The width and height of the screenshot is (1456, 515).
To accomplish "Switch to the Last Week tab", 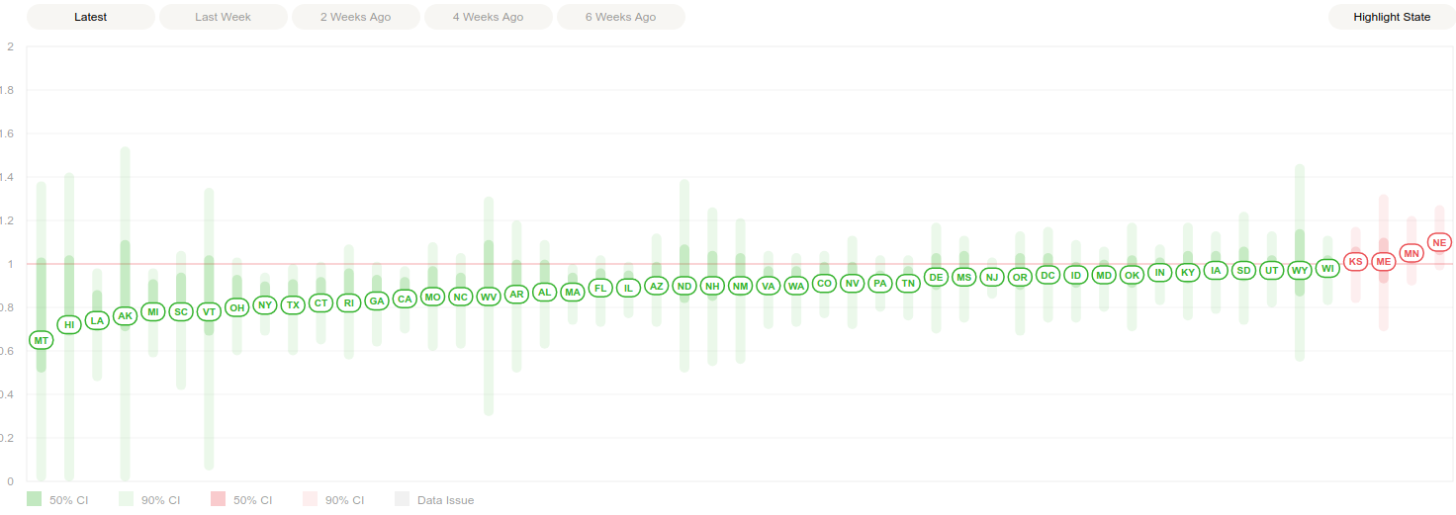I will 223,17.
